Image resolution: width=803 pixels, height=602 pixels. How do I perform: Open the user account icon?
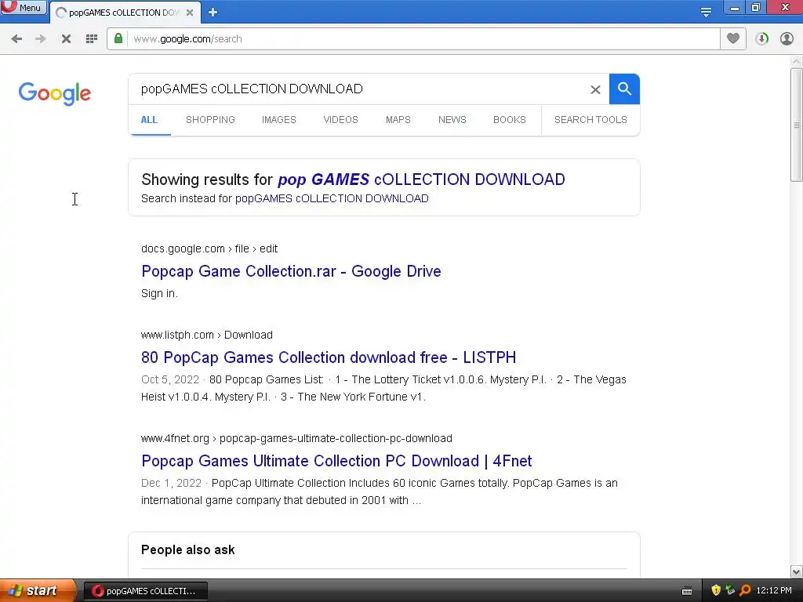[787, 39]
